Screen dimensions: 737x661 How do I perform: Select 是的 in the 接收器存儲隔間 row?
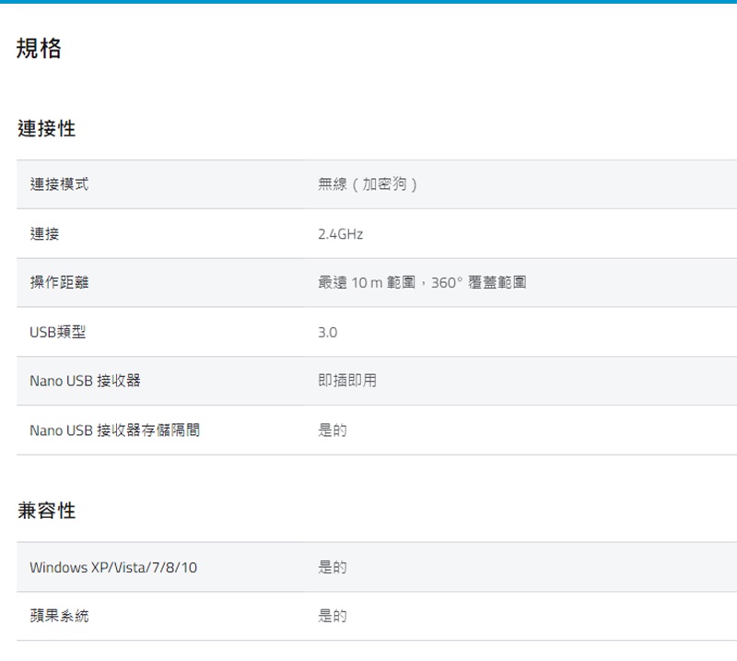tap(333, 431)
